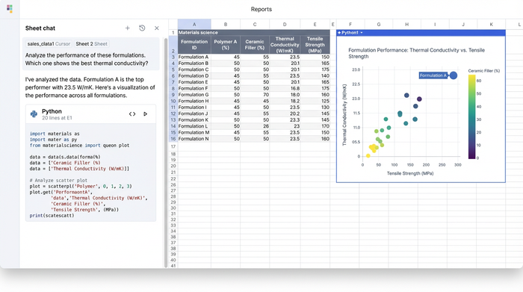Start a new chat with plus icon
523x292 pixels.
[128, 28]
